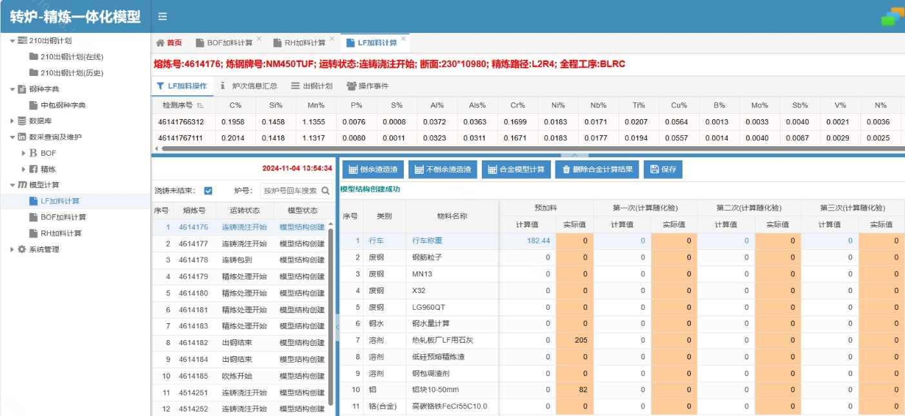The image size is (905, 416).
Task: Click the 首页 home tab
Action: pos(169,43)
